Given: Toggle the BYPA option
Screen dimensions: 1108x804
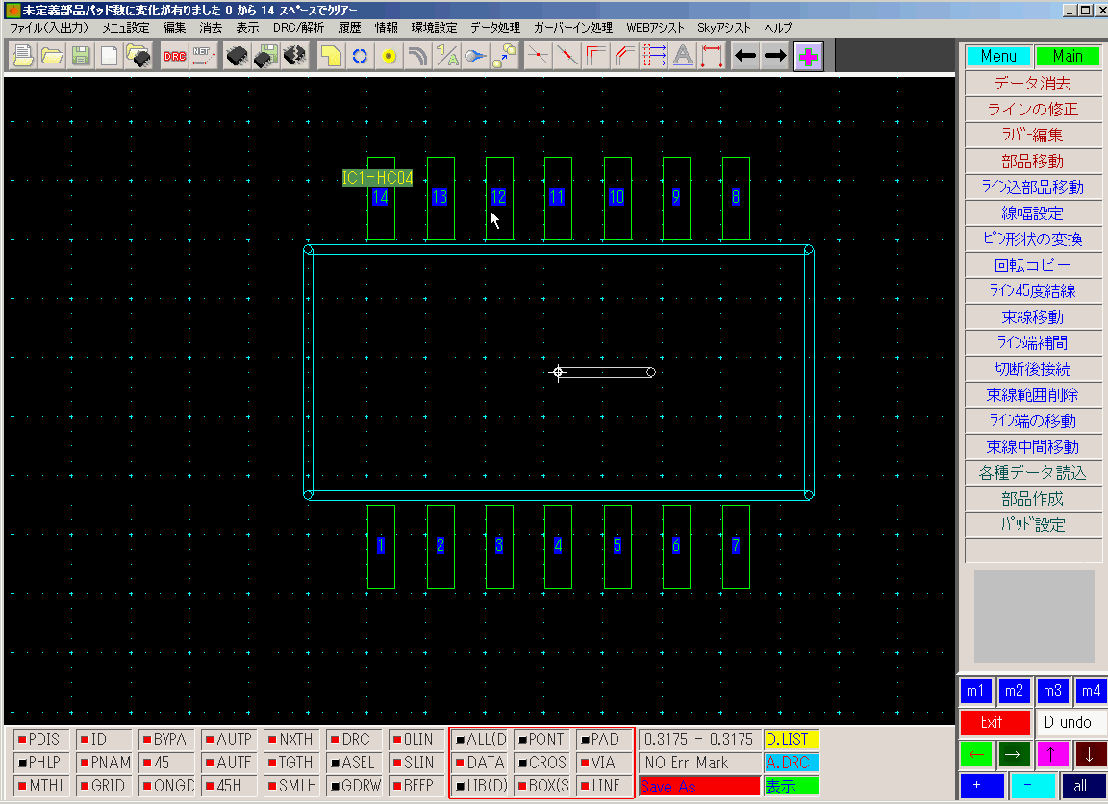Looking at the screenshot, I should [166, 740].
